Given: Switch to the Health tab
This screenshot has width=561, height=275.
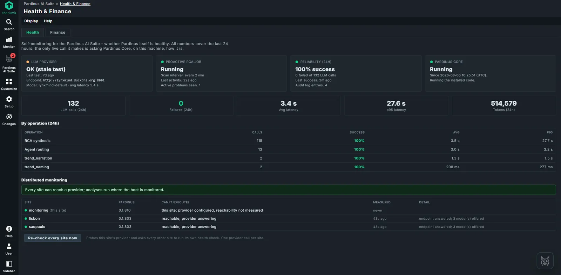Looking at the screenshot, I should (x=33, y=32).
